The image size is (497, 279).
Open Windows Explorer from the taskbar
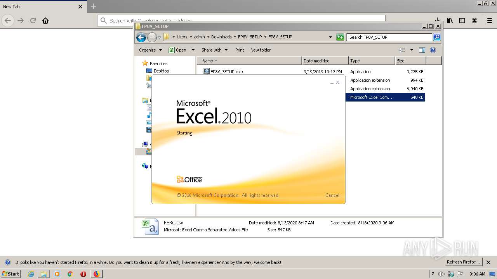pos(44,274)
